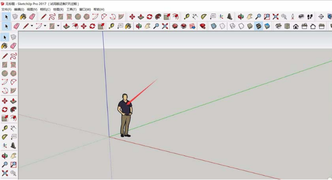Enable Monochrome face style

(x=267, y=26)
